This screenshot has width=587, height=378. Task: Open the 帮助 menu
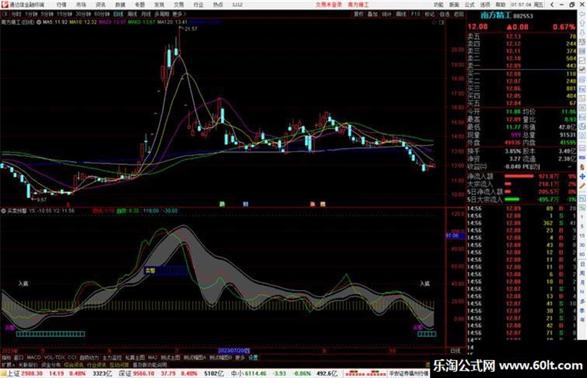(x=501, y=4)
